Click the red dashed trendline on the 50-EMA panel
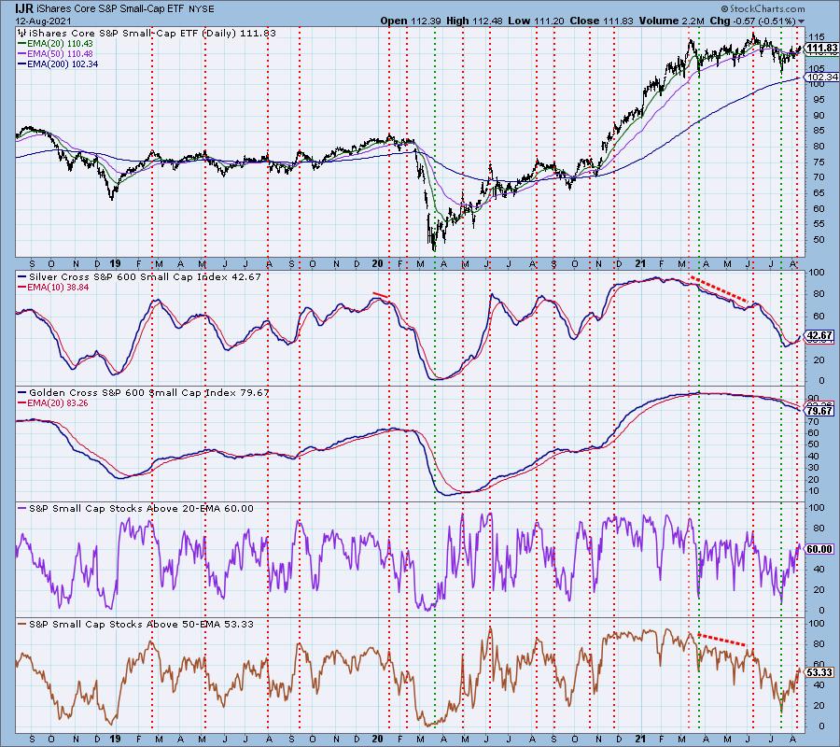Viewport: 840px width, 747px height. [x=721, y=640]
